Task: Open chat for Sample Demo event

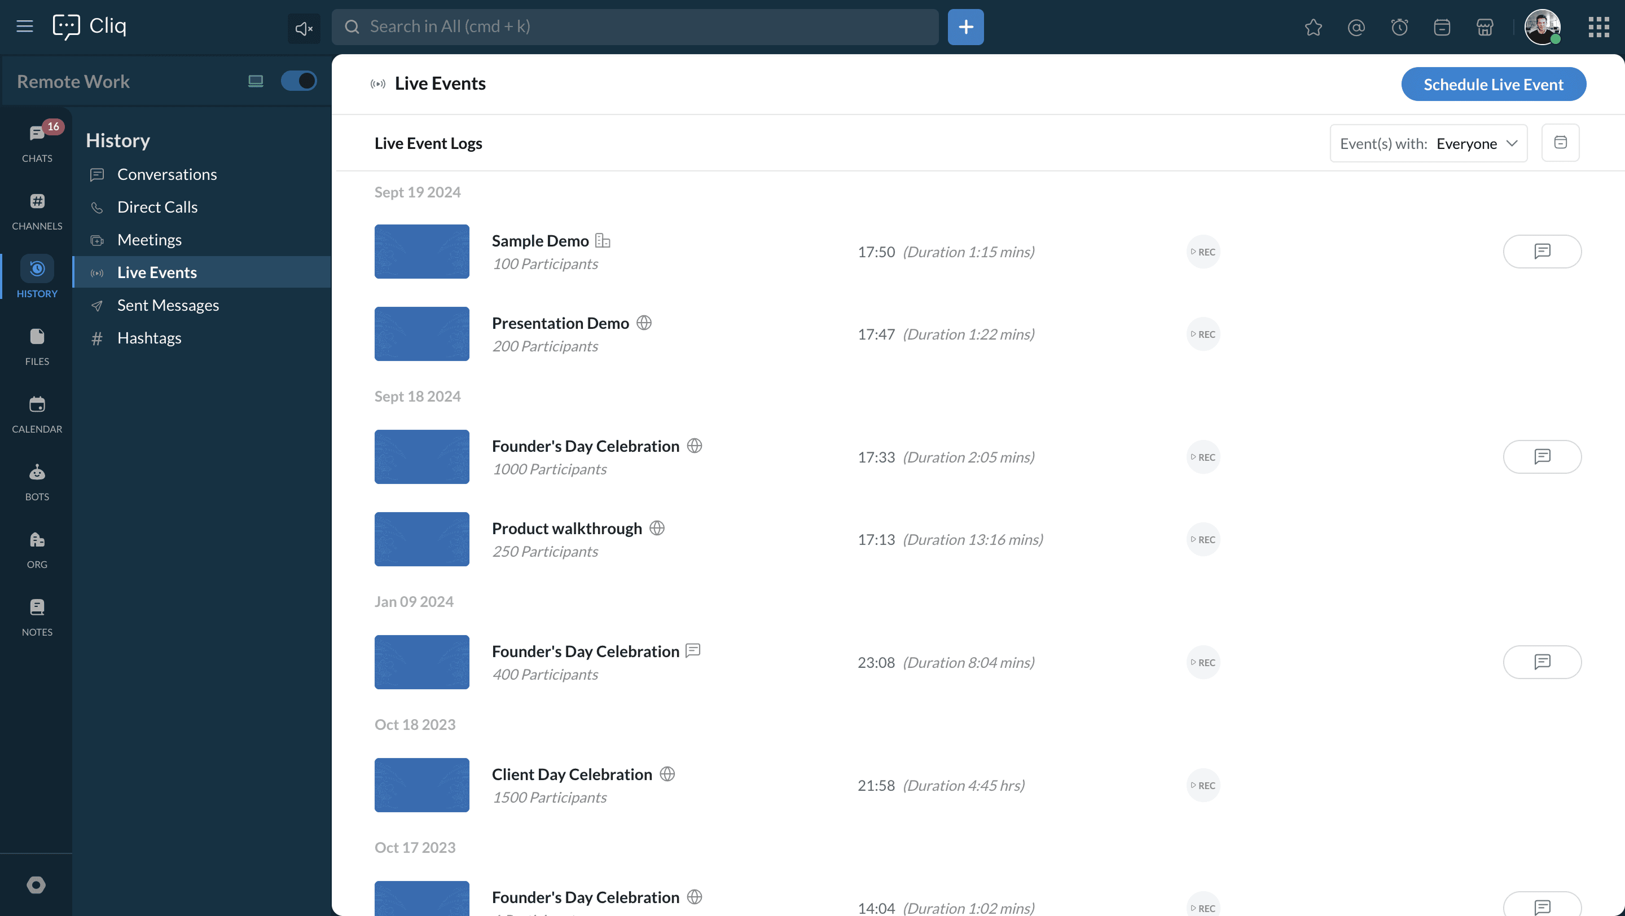Action: [x=1541, y=252]
